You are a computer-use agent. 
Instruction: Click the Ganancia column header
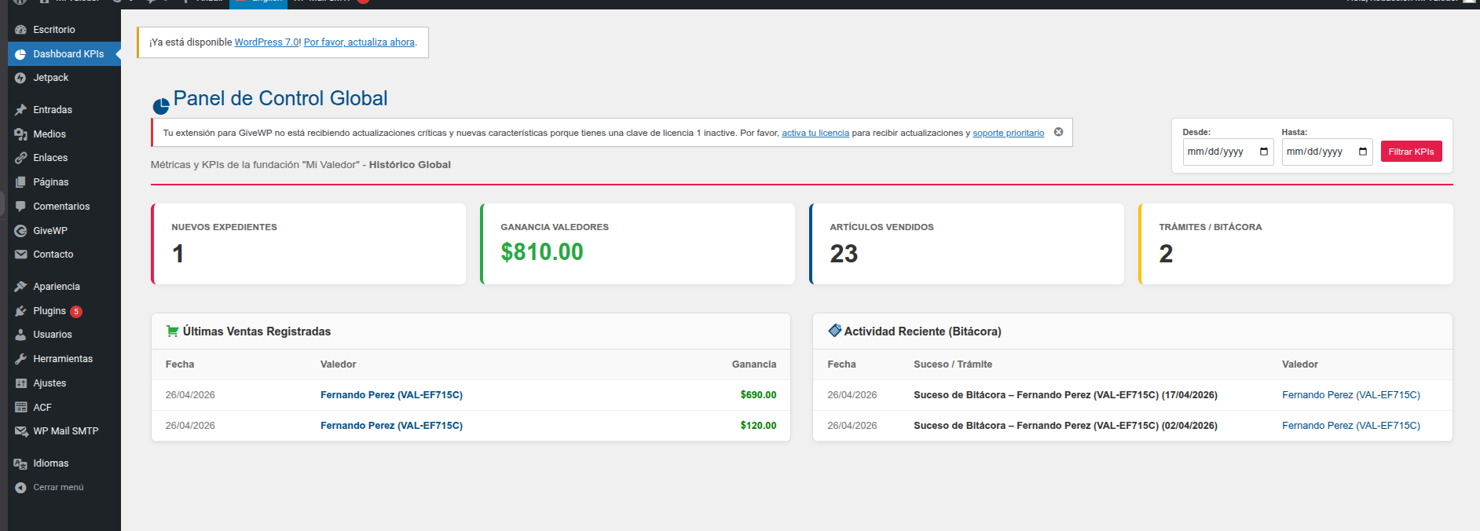click(x=754, y=364)
